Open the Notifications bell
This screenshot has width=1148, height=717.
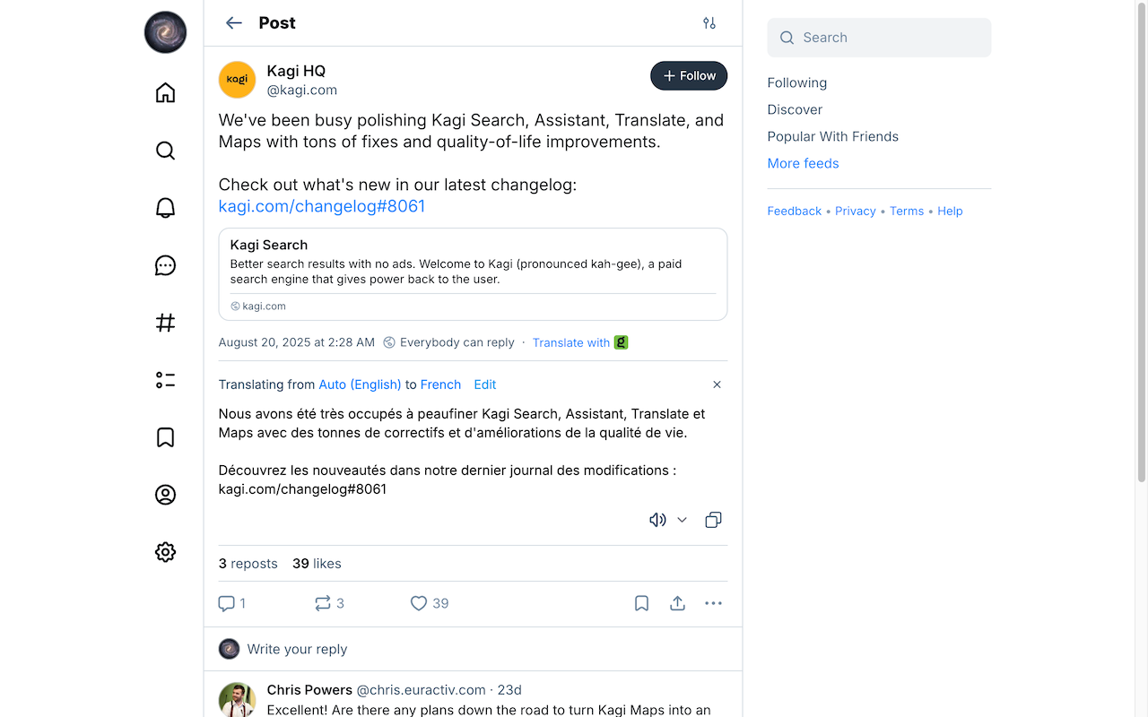click(165, 207)
